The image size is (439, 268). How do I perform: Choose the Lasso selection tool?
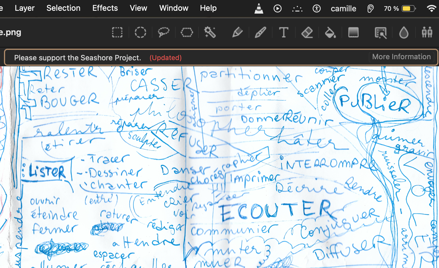pyautogui.click(x=163, y=33)
